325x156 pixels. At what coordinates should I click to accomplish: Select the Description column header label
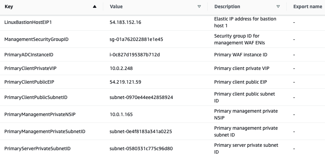pos(227,6)
